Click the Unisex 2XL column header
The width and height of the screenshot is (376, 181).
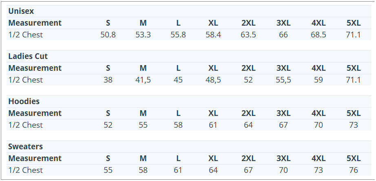248,23
